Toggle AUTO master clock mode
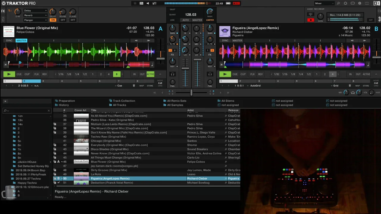 pyautogui.click(x=186, y=20)
